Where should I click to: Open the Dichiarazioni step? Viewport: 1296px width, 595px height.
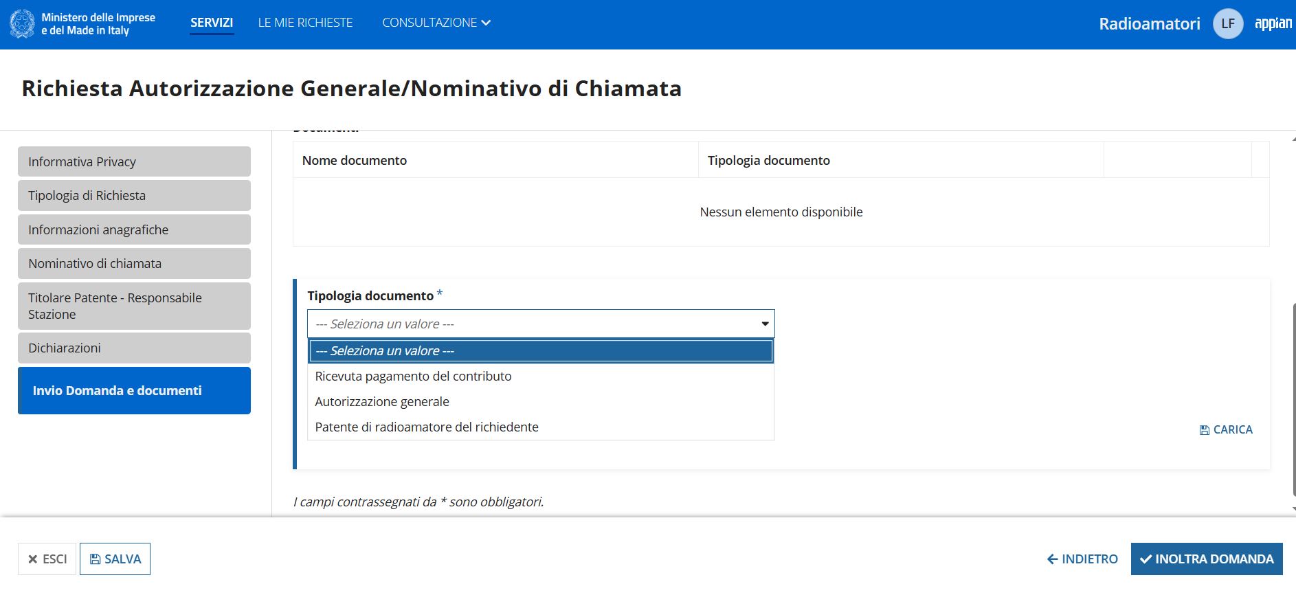(x=134, y=348)
